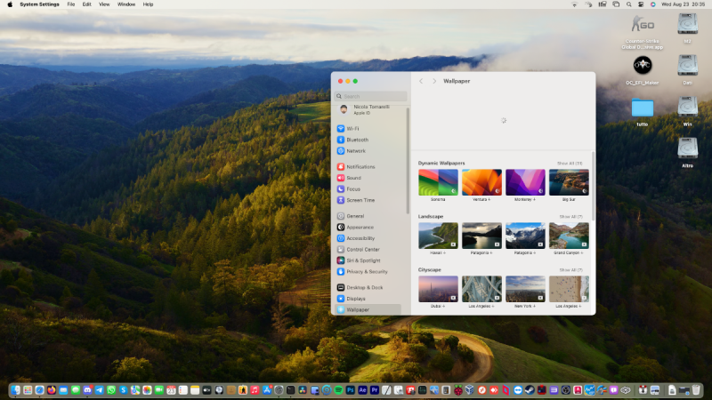Screen dimensions: 712x400
Task: Show all Dynamic Wallpapers
Action: coord(570,164)
